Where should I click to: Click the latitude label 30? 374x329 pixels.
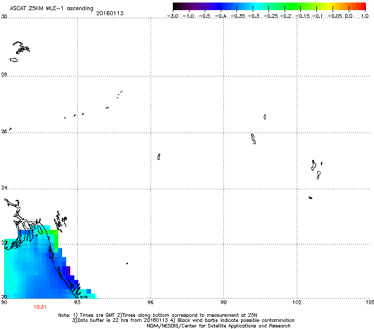pyautogui.click(x=4, y=17)
